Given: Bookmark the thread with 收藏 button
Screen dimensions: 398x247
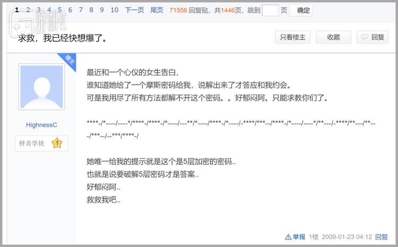Looking at the screenshot, I should [334, 37].
